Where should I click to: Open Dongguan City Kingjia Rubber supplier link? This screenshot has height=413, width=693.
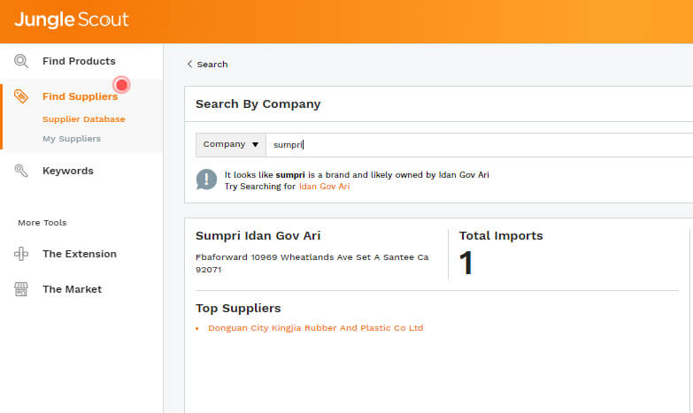coord(315,328)
